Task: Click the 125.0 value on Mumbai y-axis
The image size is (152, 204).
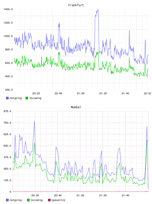Action: pos(7,180)
